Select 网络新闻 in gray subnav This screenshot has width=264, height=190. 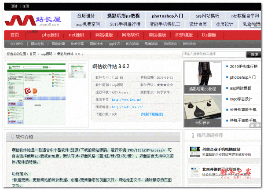[58, 44]
